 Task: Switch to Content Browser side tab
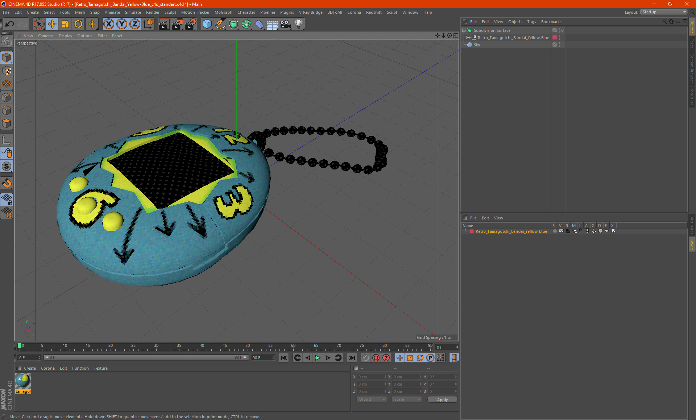pyautogui.click(x=692, y=68)
